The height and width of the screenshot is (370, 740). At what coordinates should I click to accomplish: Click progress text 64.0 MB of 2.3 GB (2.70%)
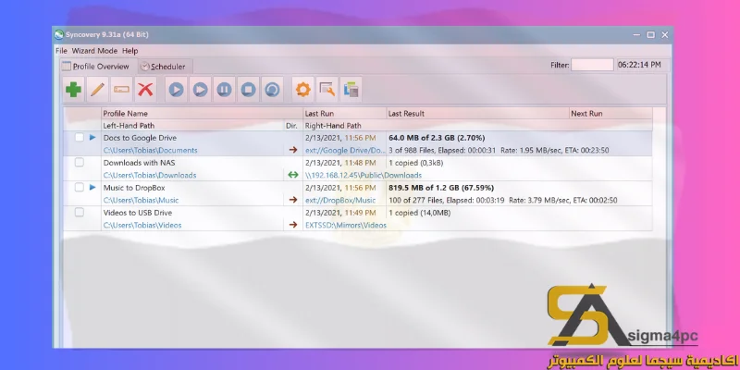pyautogui.click(x=437, y=138)
